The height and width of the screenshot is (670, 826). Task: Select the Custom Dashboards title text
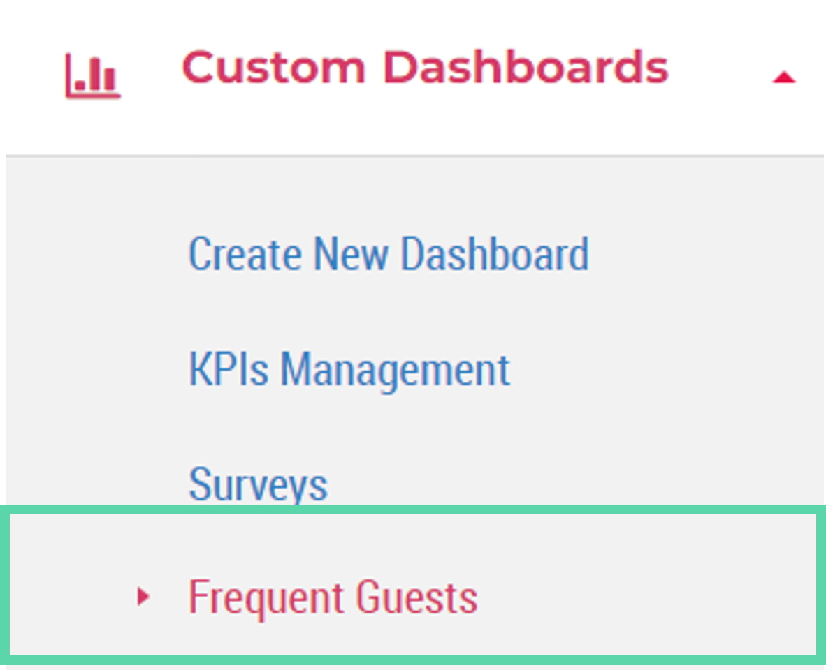[x=425, y=67]
